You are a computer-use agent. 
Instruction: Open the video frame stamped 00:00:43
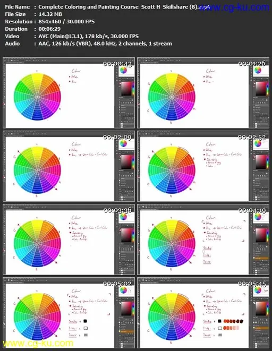[69, 93]
